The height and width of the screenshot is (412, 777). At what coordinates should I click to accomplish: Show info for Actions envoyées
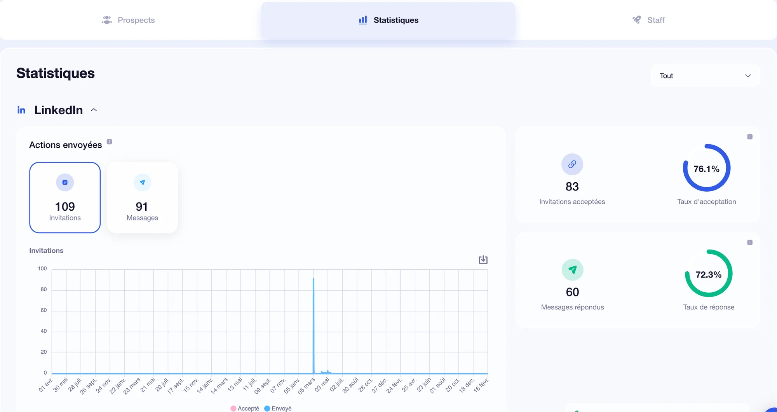pos(110,141)
